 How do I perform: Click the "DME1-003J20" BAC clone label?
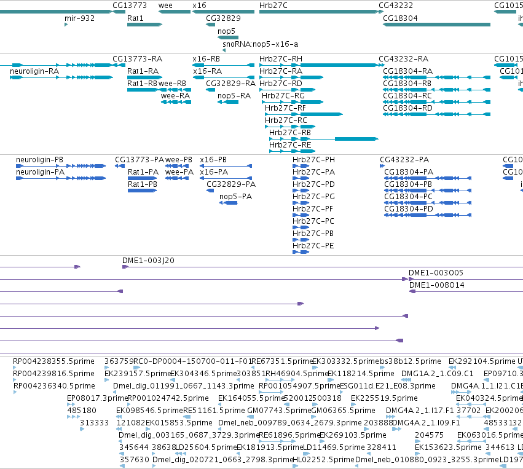click(148, 261)
